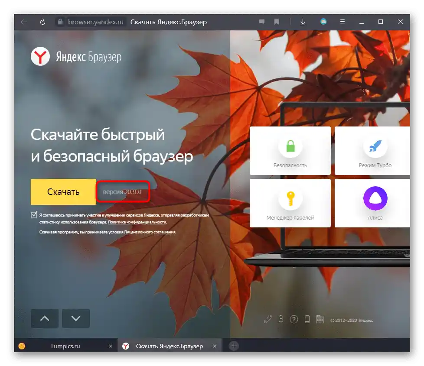Uncheck the usage statistics agreement checkbox
This screenshot has width=424, height=366.
(x=34, y=215)
